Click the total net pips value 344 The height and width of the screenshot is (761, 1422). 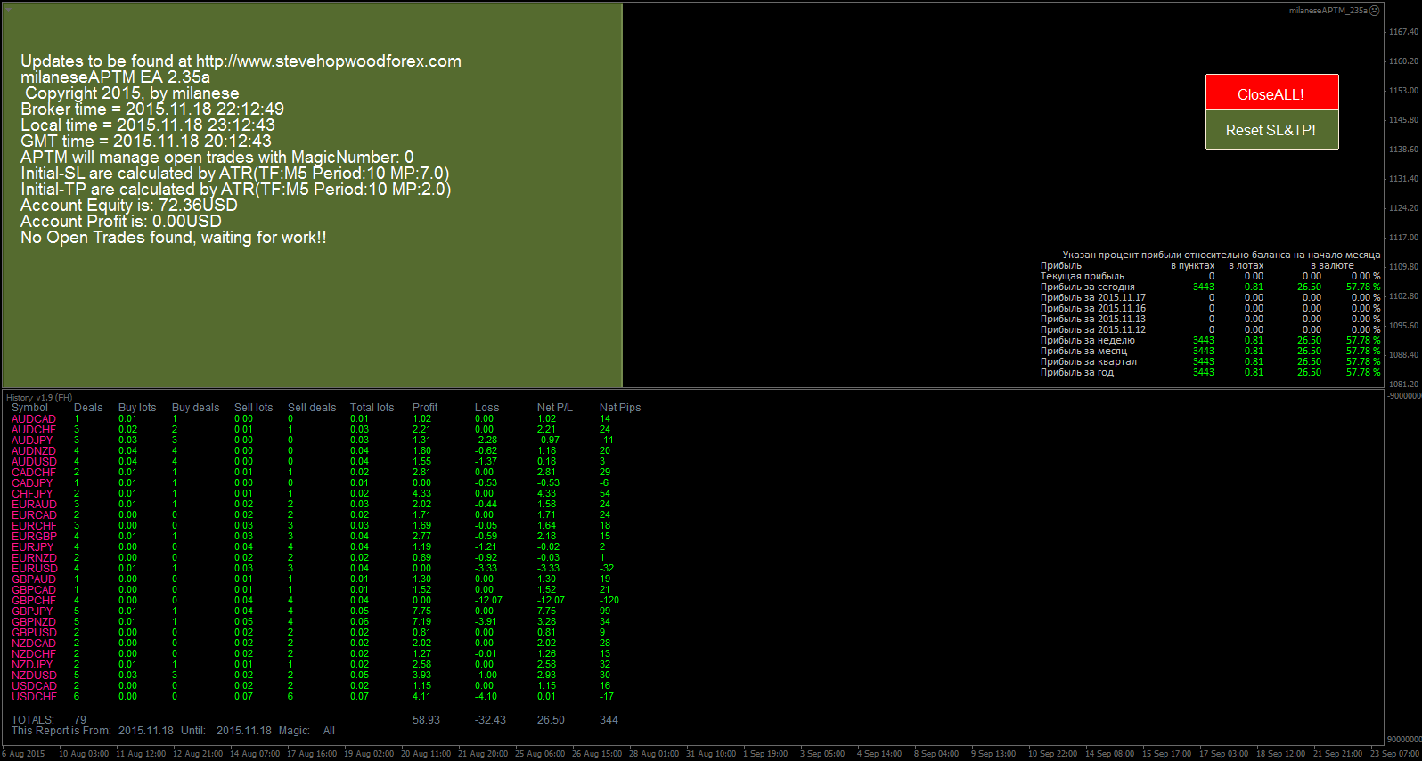(609, 720)
